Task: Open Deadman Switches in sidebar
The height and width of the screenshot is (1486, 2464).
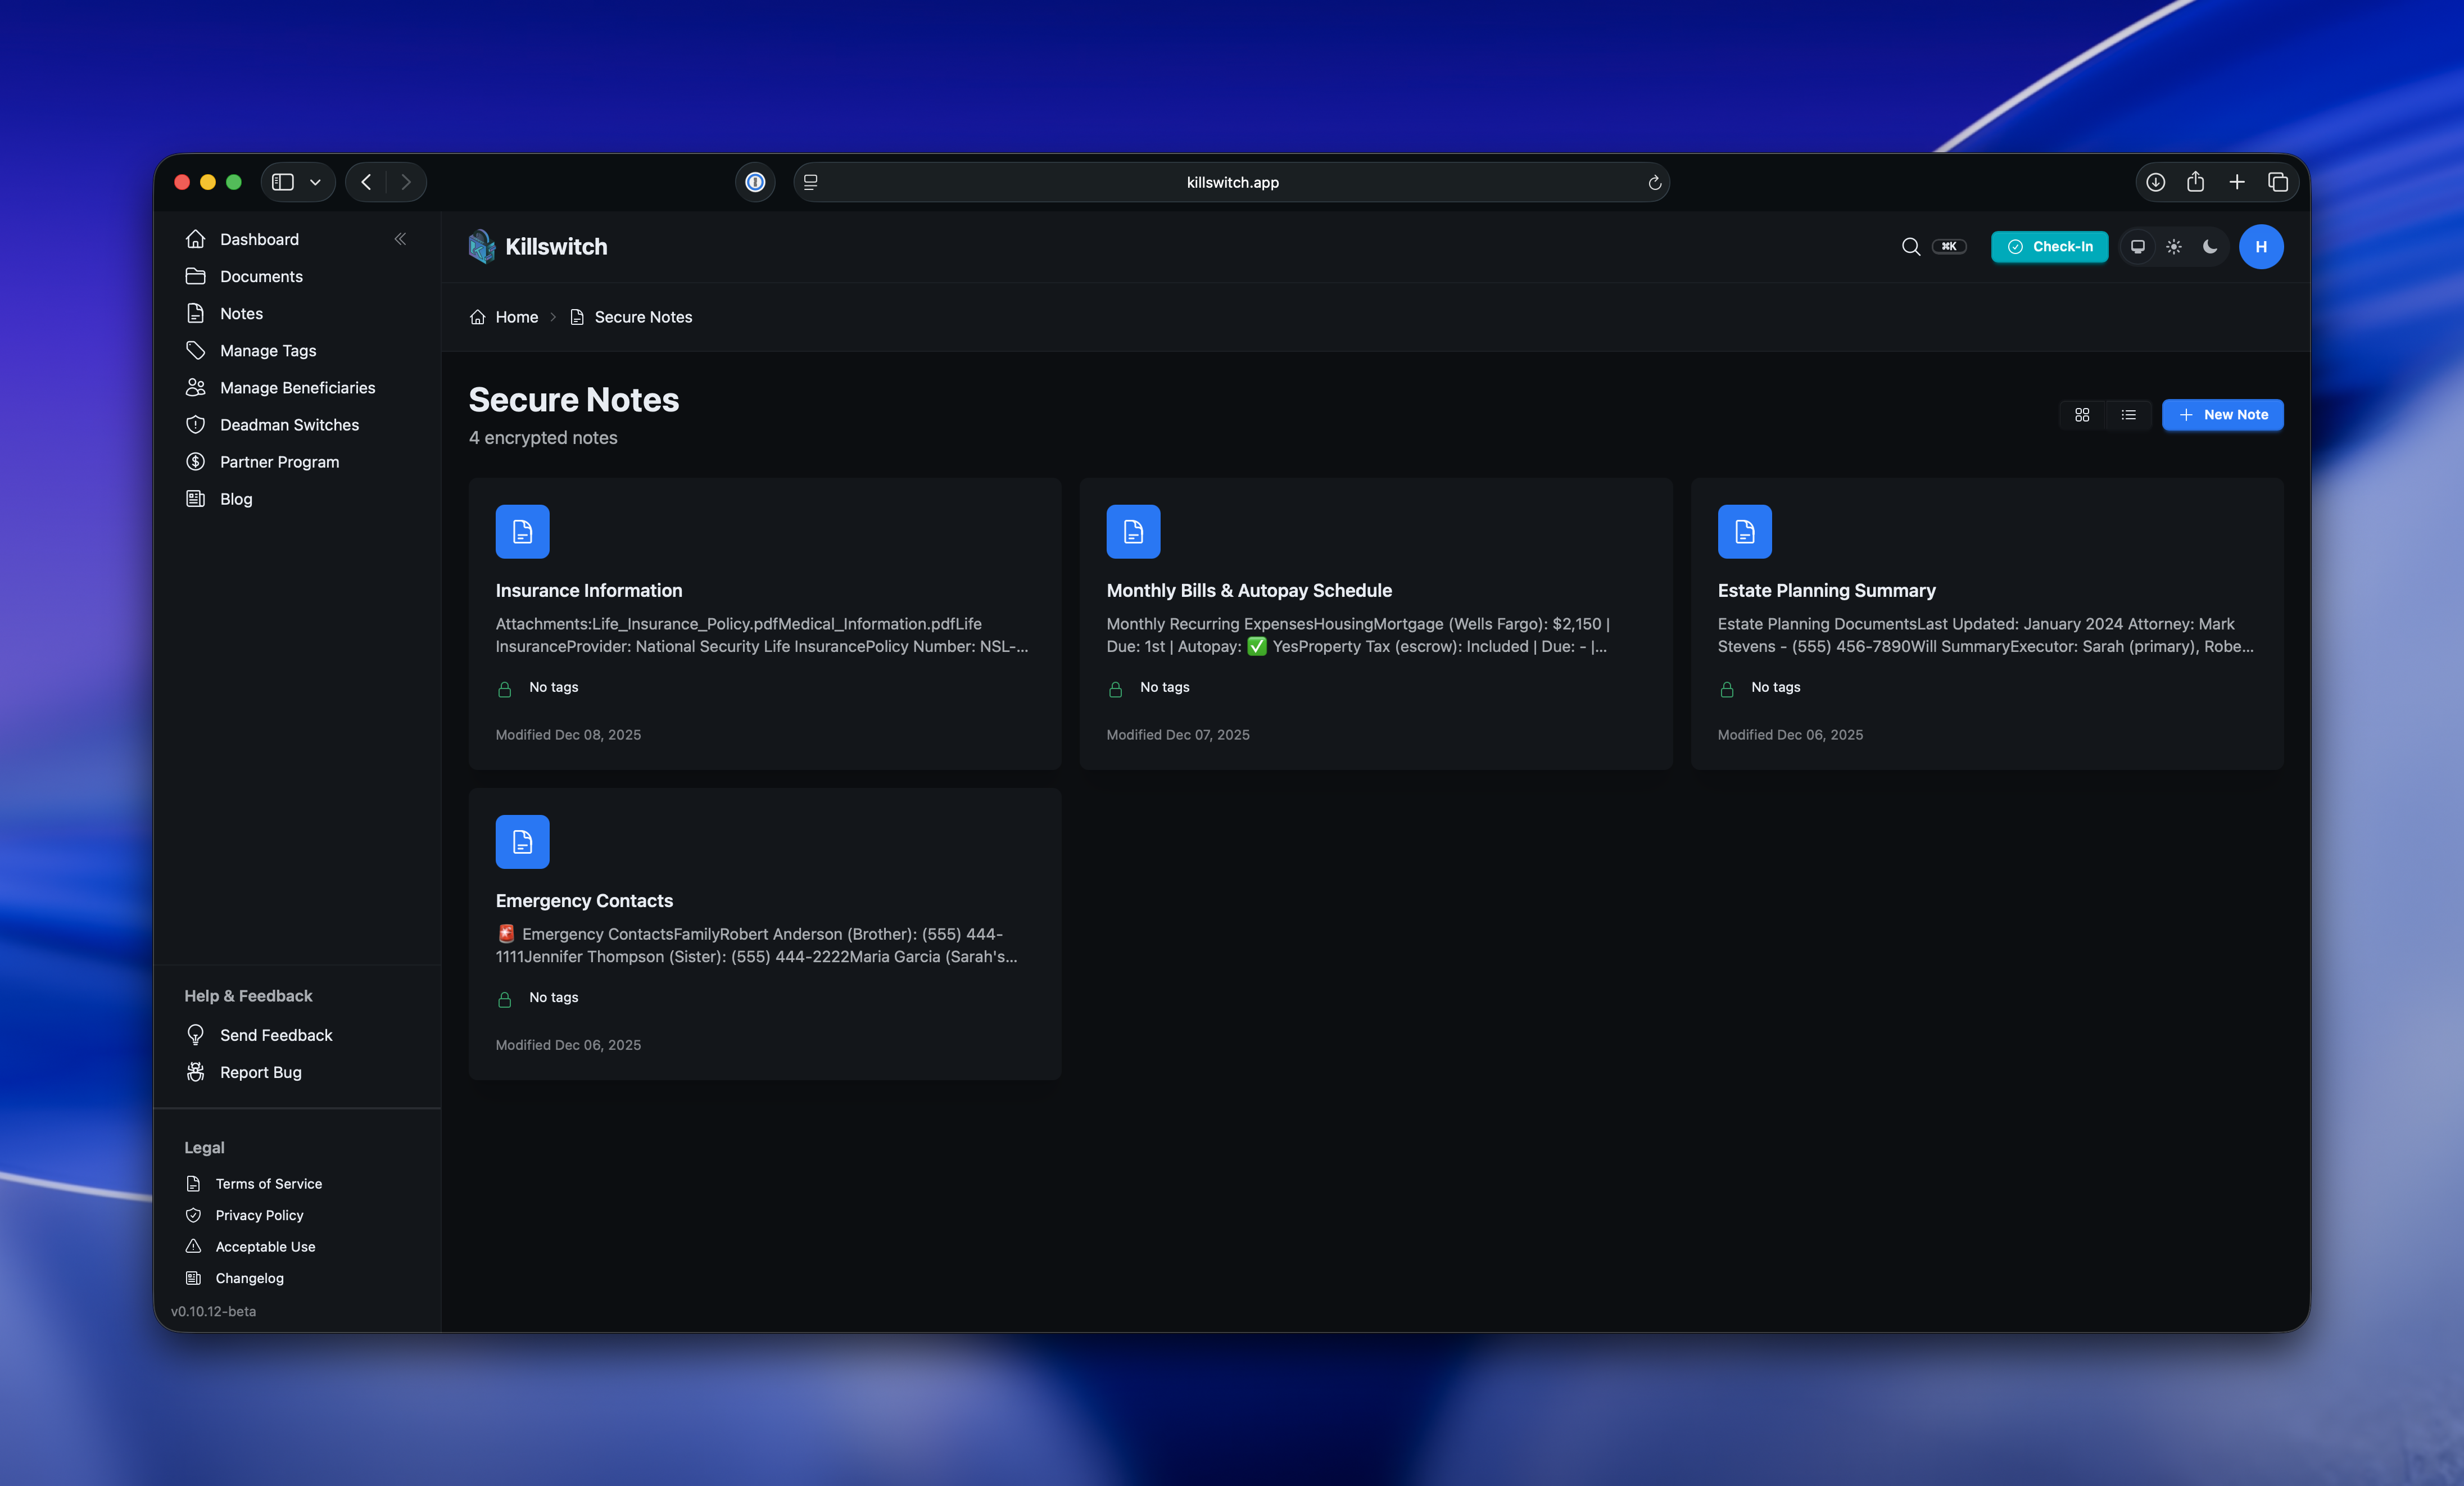Action: coord(289,425)
